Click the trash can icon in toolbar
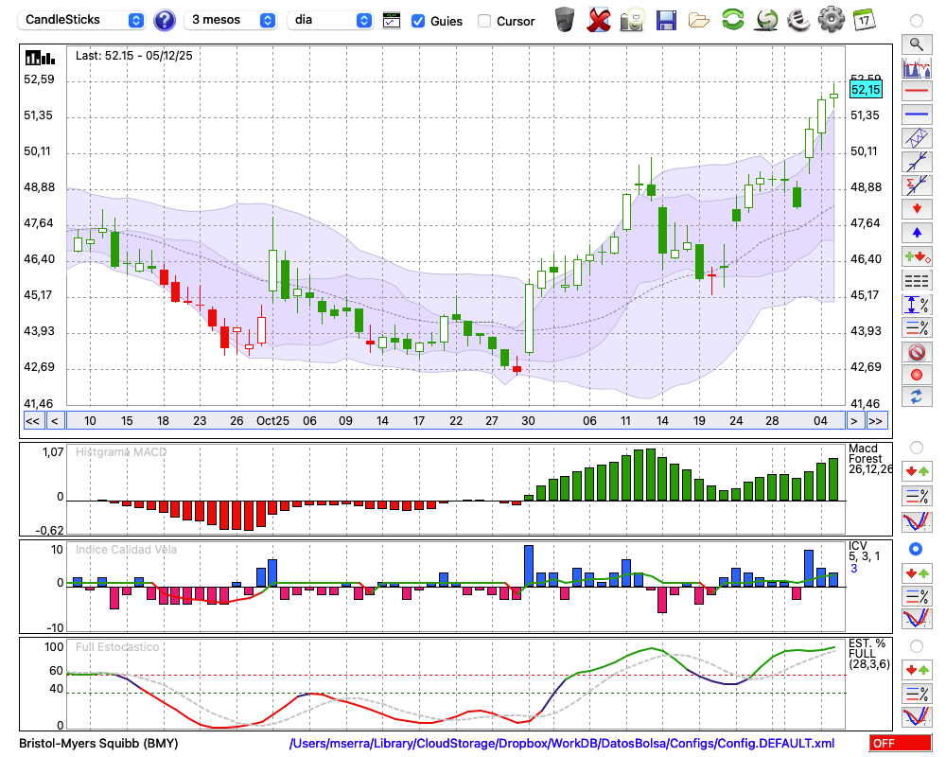Screen dimensions: 946x757 pos(565,20)
